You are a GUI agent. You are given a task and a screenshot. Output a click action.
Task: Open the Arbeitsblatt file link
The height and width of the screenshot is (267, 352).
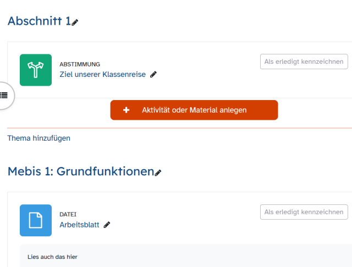pos(79,224)
